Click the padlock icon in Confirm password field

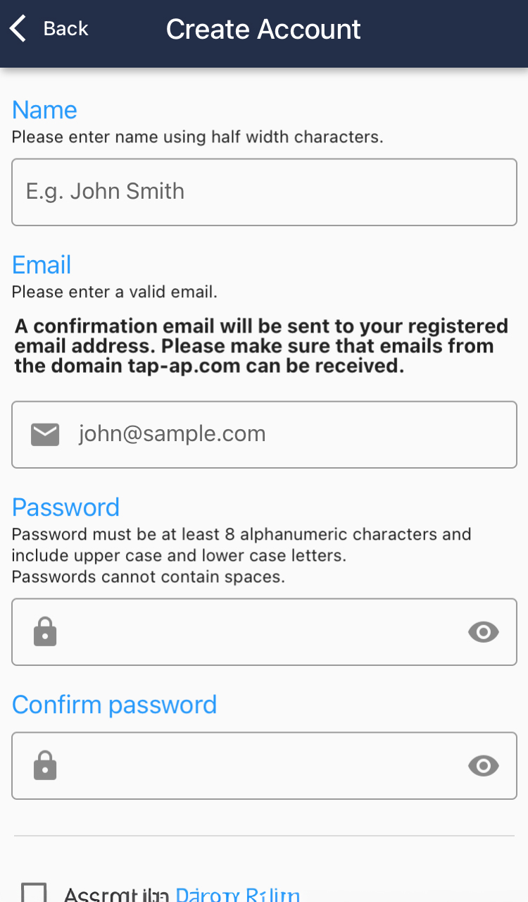click(45, 765)
